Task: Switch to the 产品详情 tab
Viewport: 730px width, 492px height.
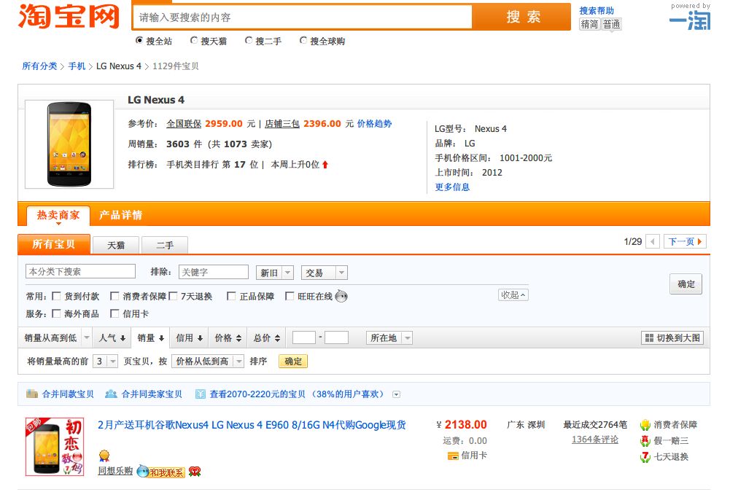Action: [120, 215]
